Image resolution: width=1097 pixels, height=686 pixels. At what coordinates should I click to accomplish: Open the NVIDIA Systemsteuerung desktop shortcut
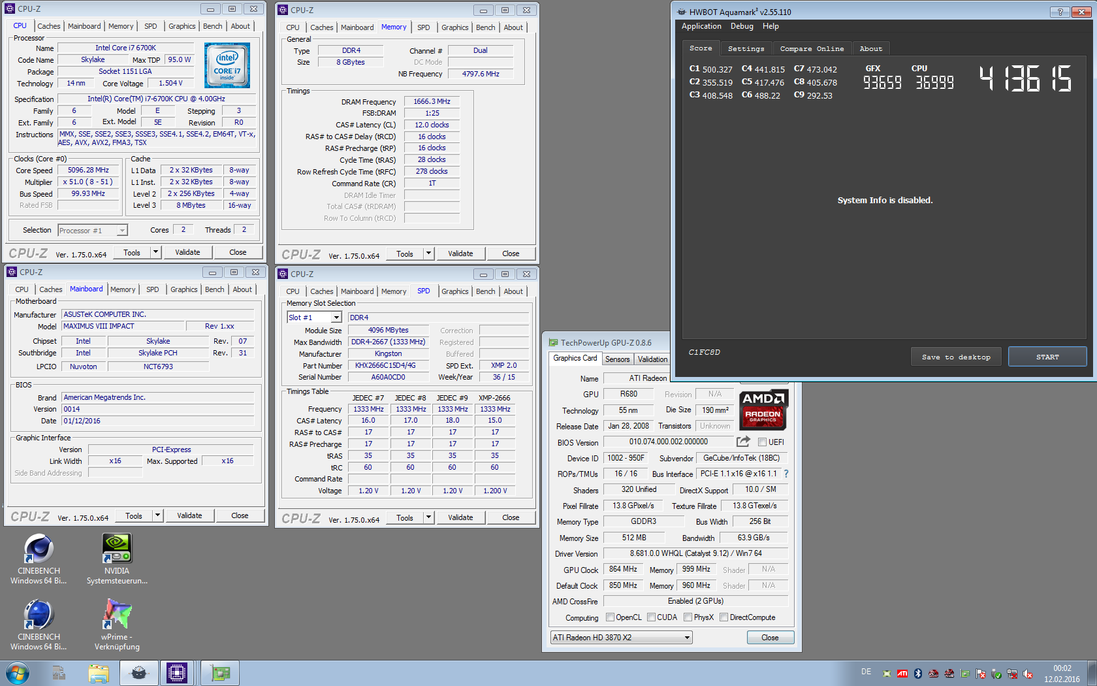[x=117, y=559]
